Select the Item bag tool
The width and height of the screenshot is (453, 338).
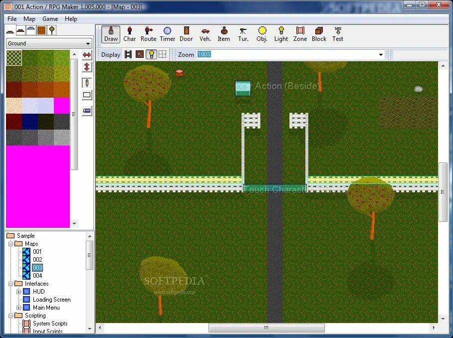pyautogui.click(x=224, y=34)
